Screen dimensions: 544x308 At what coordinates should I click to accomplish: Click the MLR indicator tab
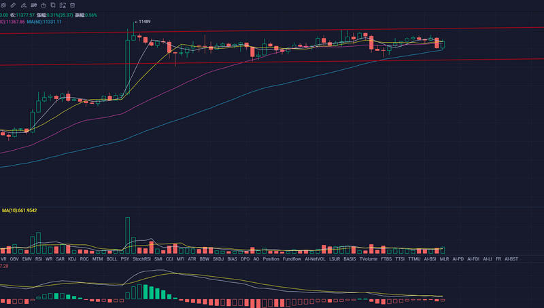(x=444, y=258)
